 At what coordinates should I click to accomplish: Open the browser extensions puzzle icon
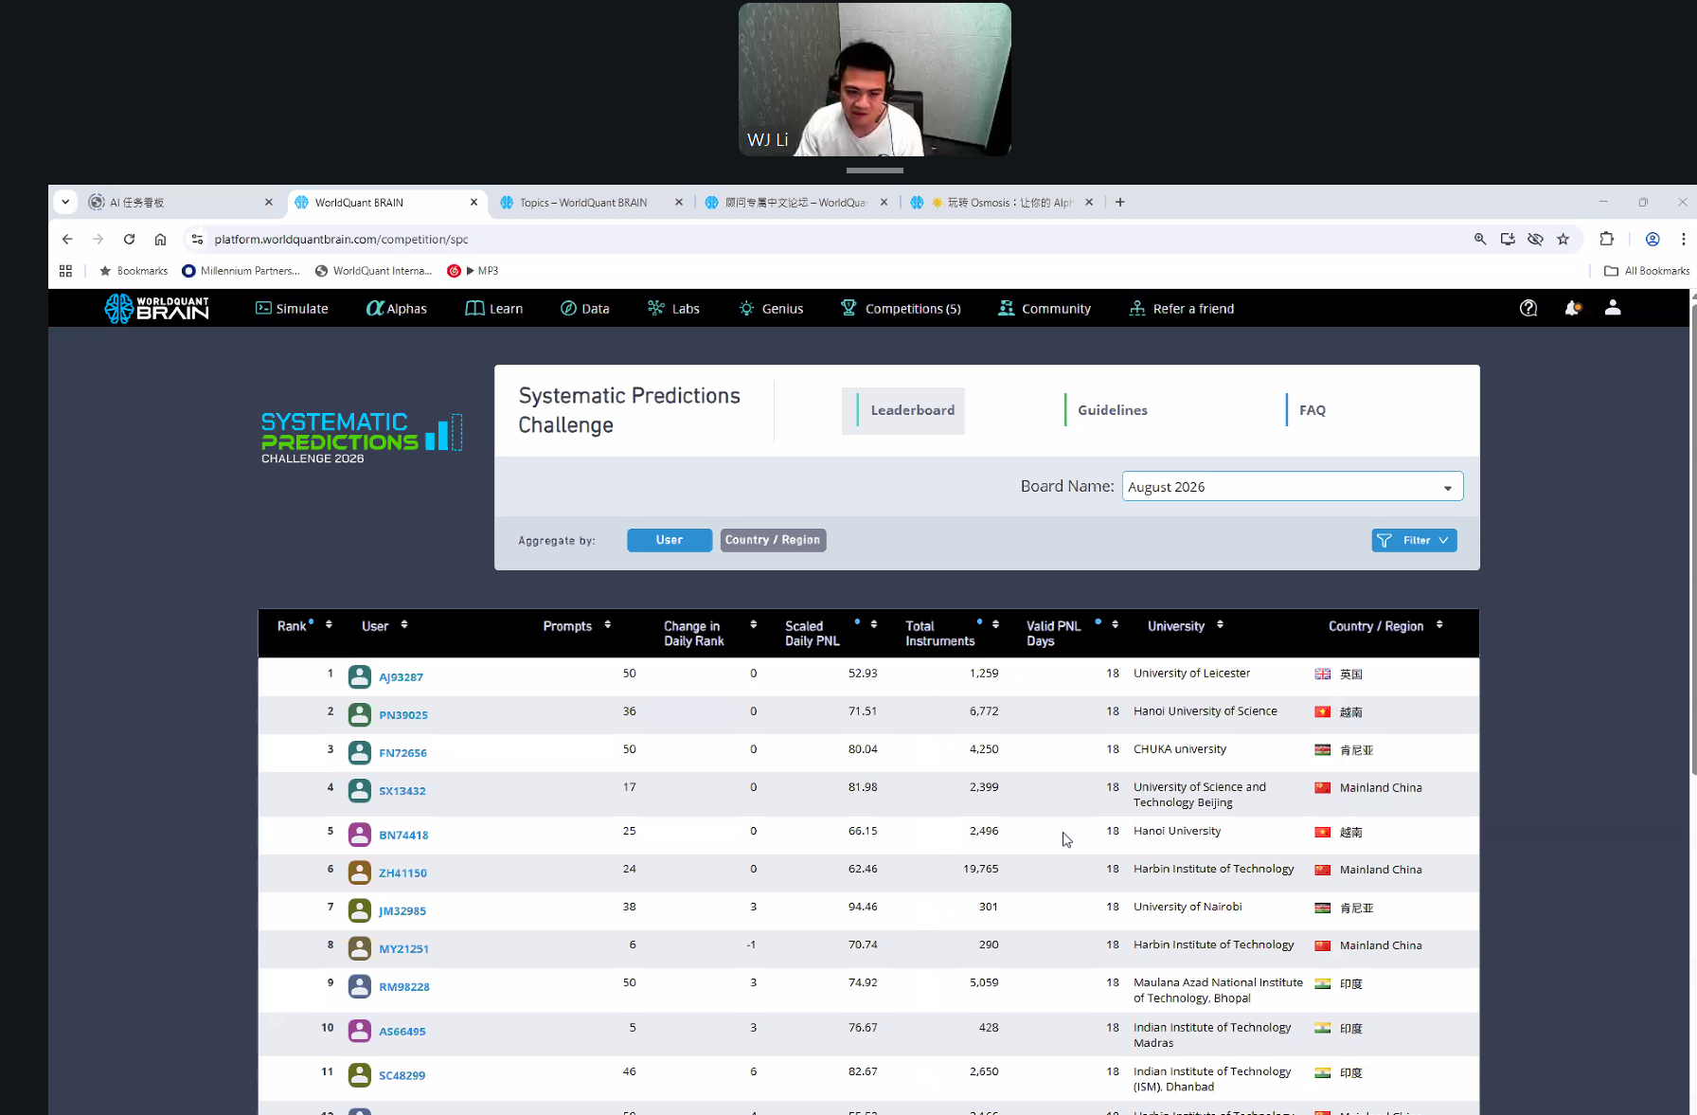[x=1607, y=239]
